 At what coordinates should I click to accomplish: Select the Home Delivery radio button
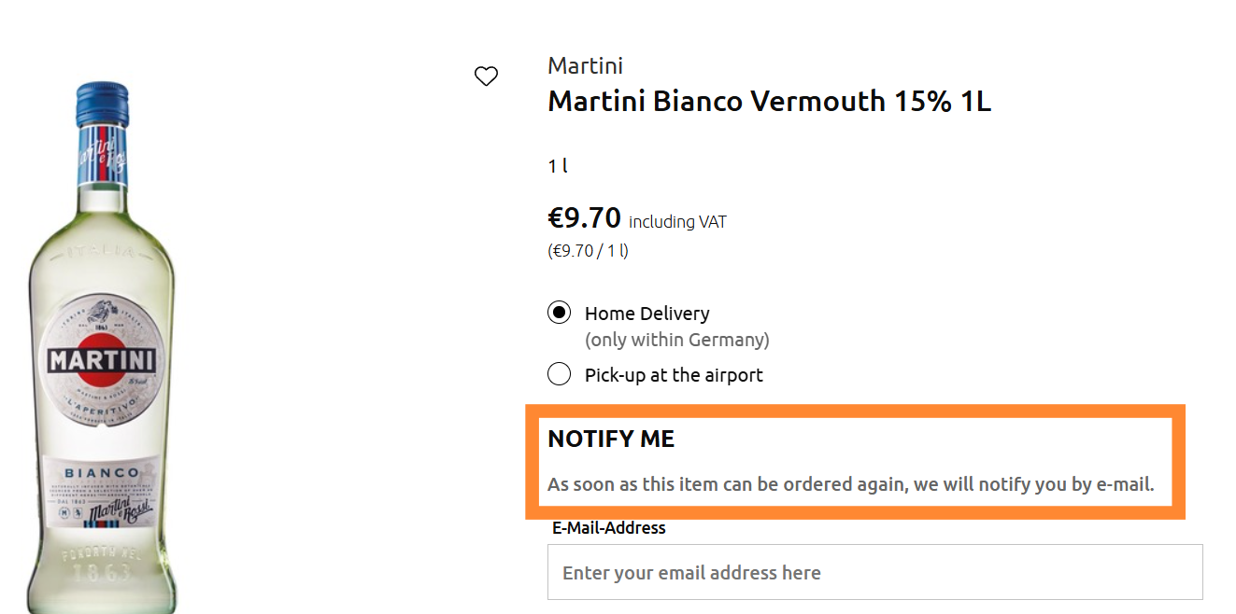pyautogui.click(x=559, y=314)
